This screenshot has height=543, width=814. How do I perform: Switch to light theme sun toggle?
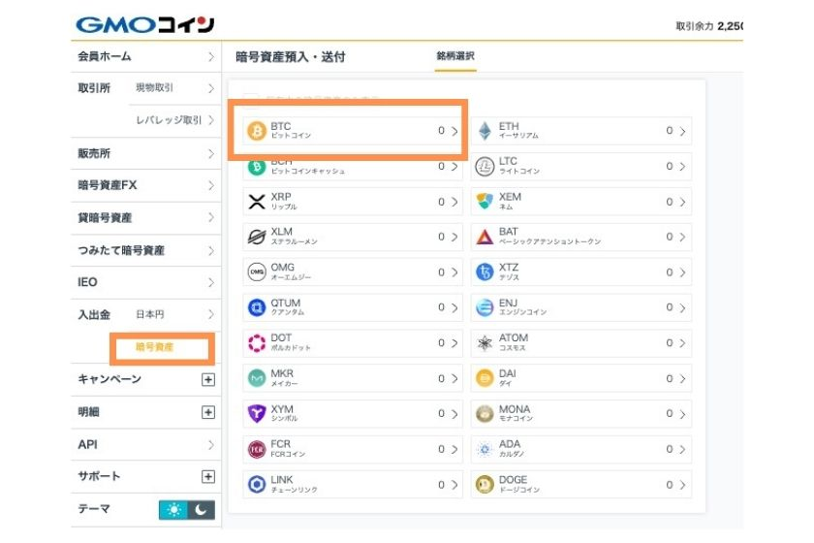173,510
